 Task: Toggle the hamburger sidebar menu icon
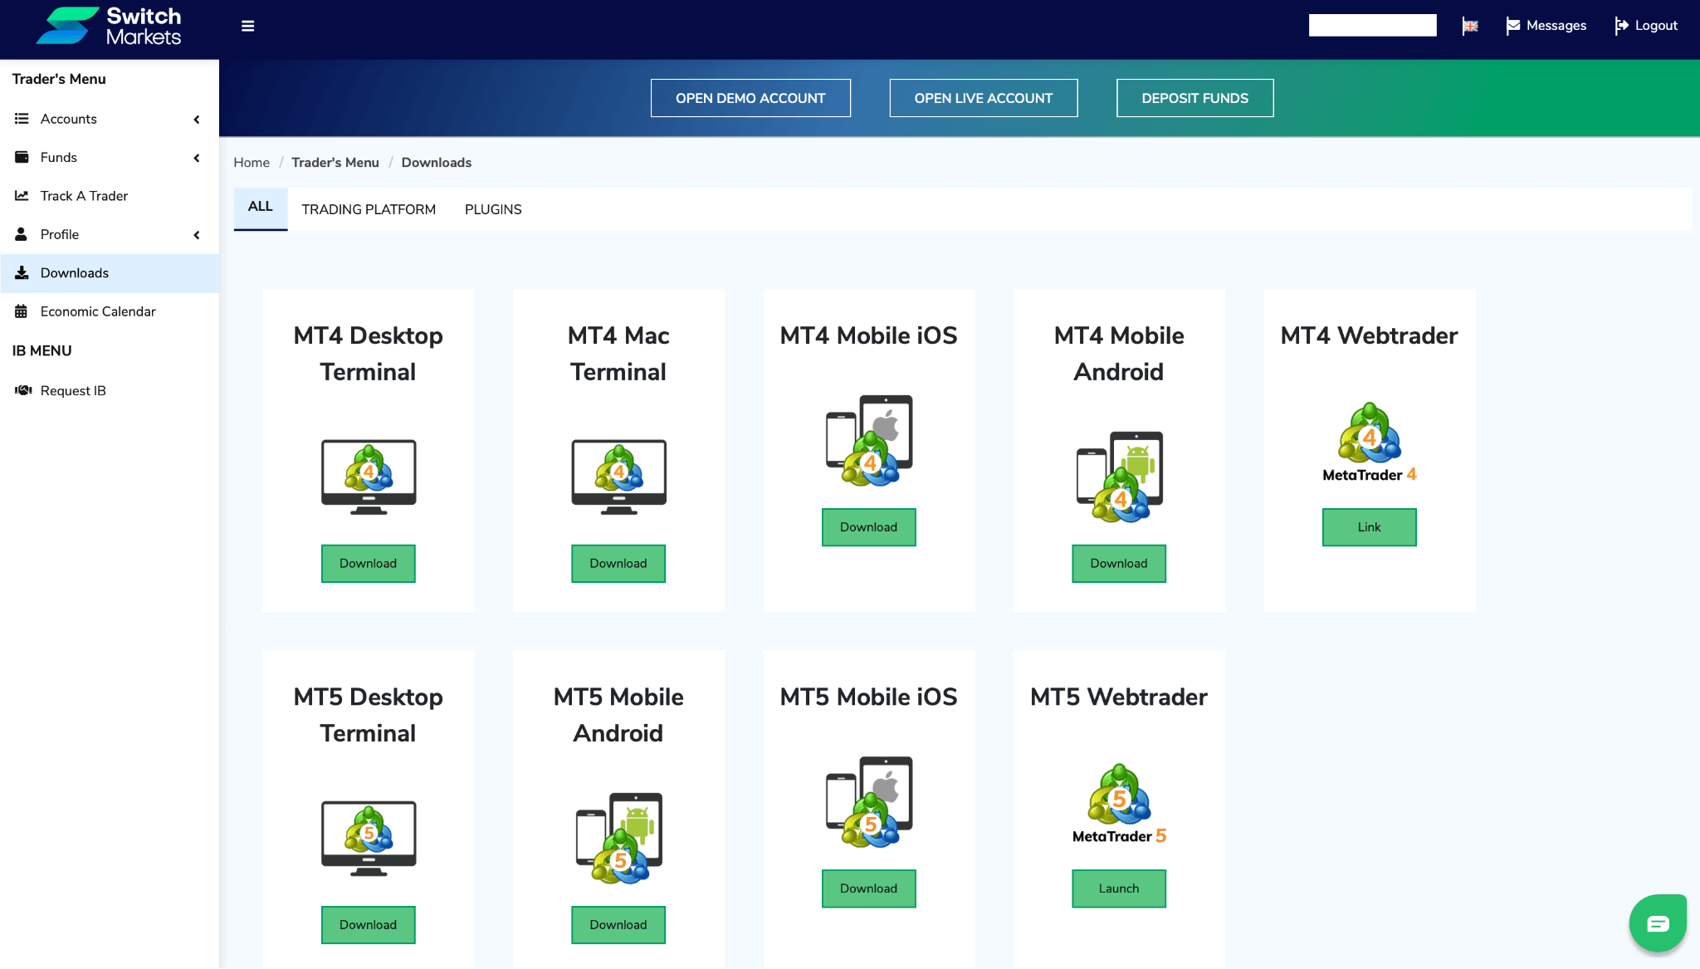(x=247, y=26)
